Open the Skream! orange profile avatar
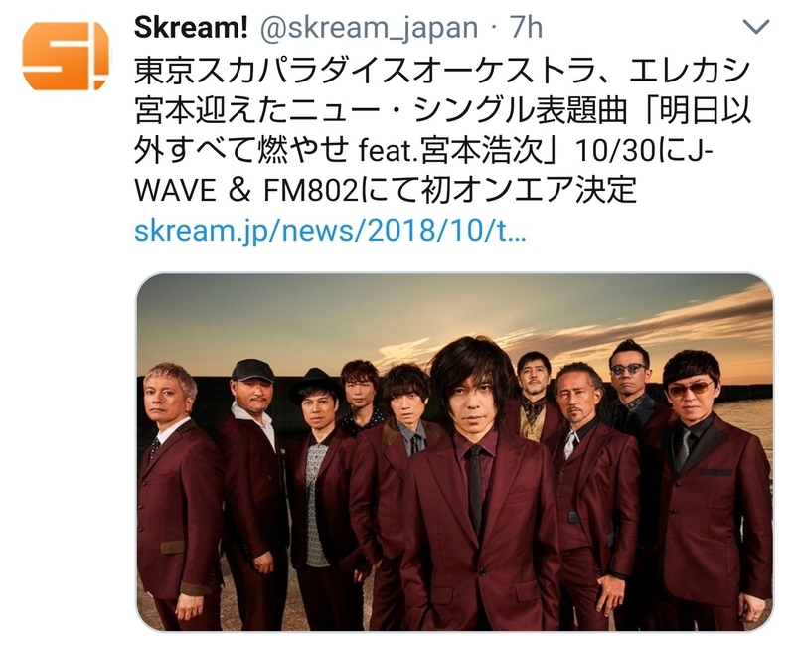Viewport: 795px width, 645px height. 66,57
